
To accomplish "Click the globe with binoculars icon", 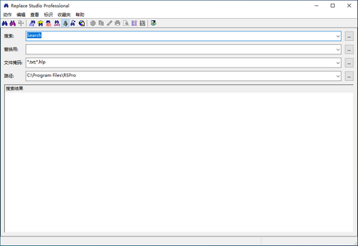I will pos(82,23).
